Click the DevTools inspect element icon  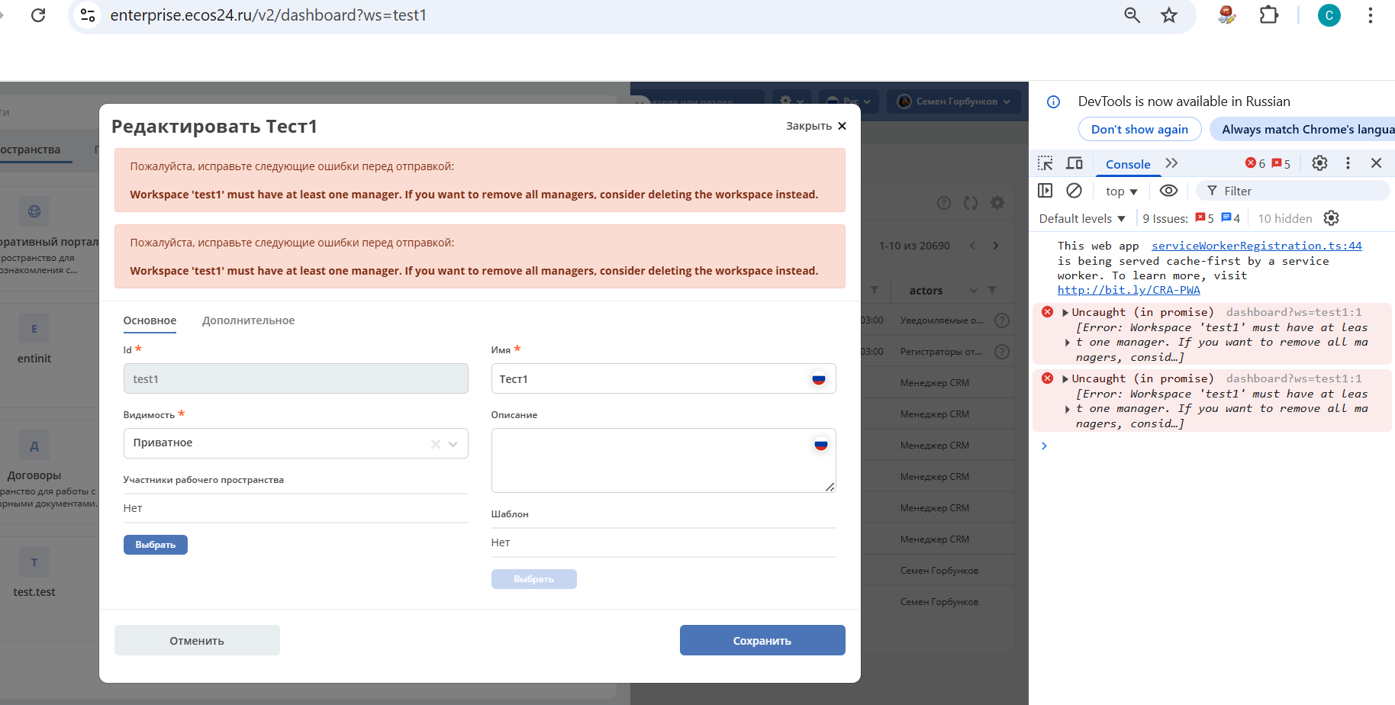click(x=1045, y=163)
